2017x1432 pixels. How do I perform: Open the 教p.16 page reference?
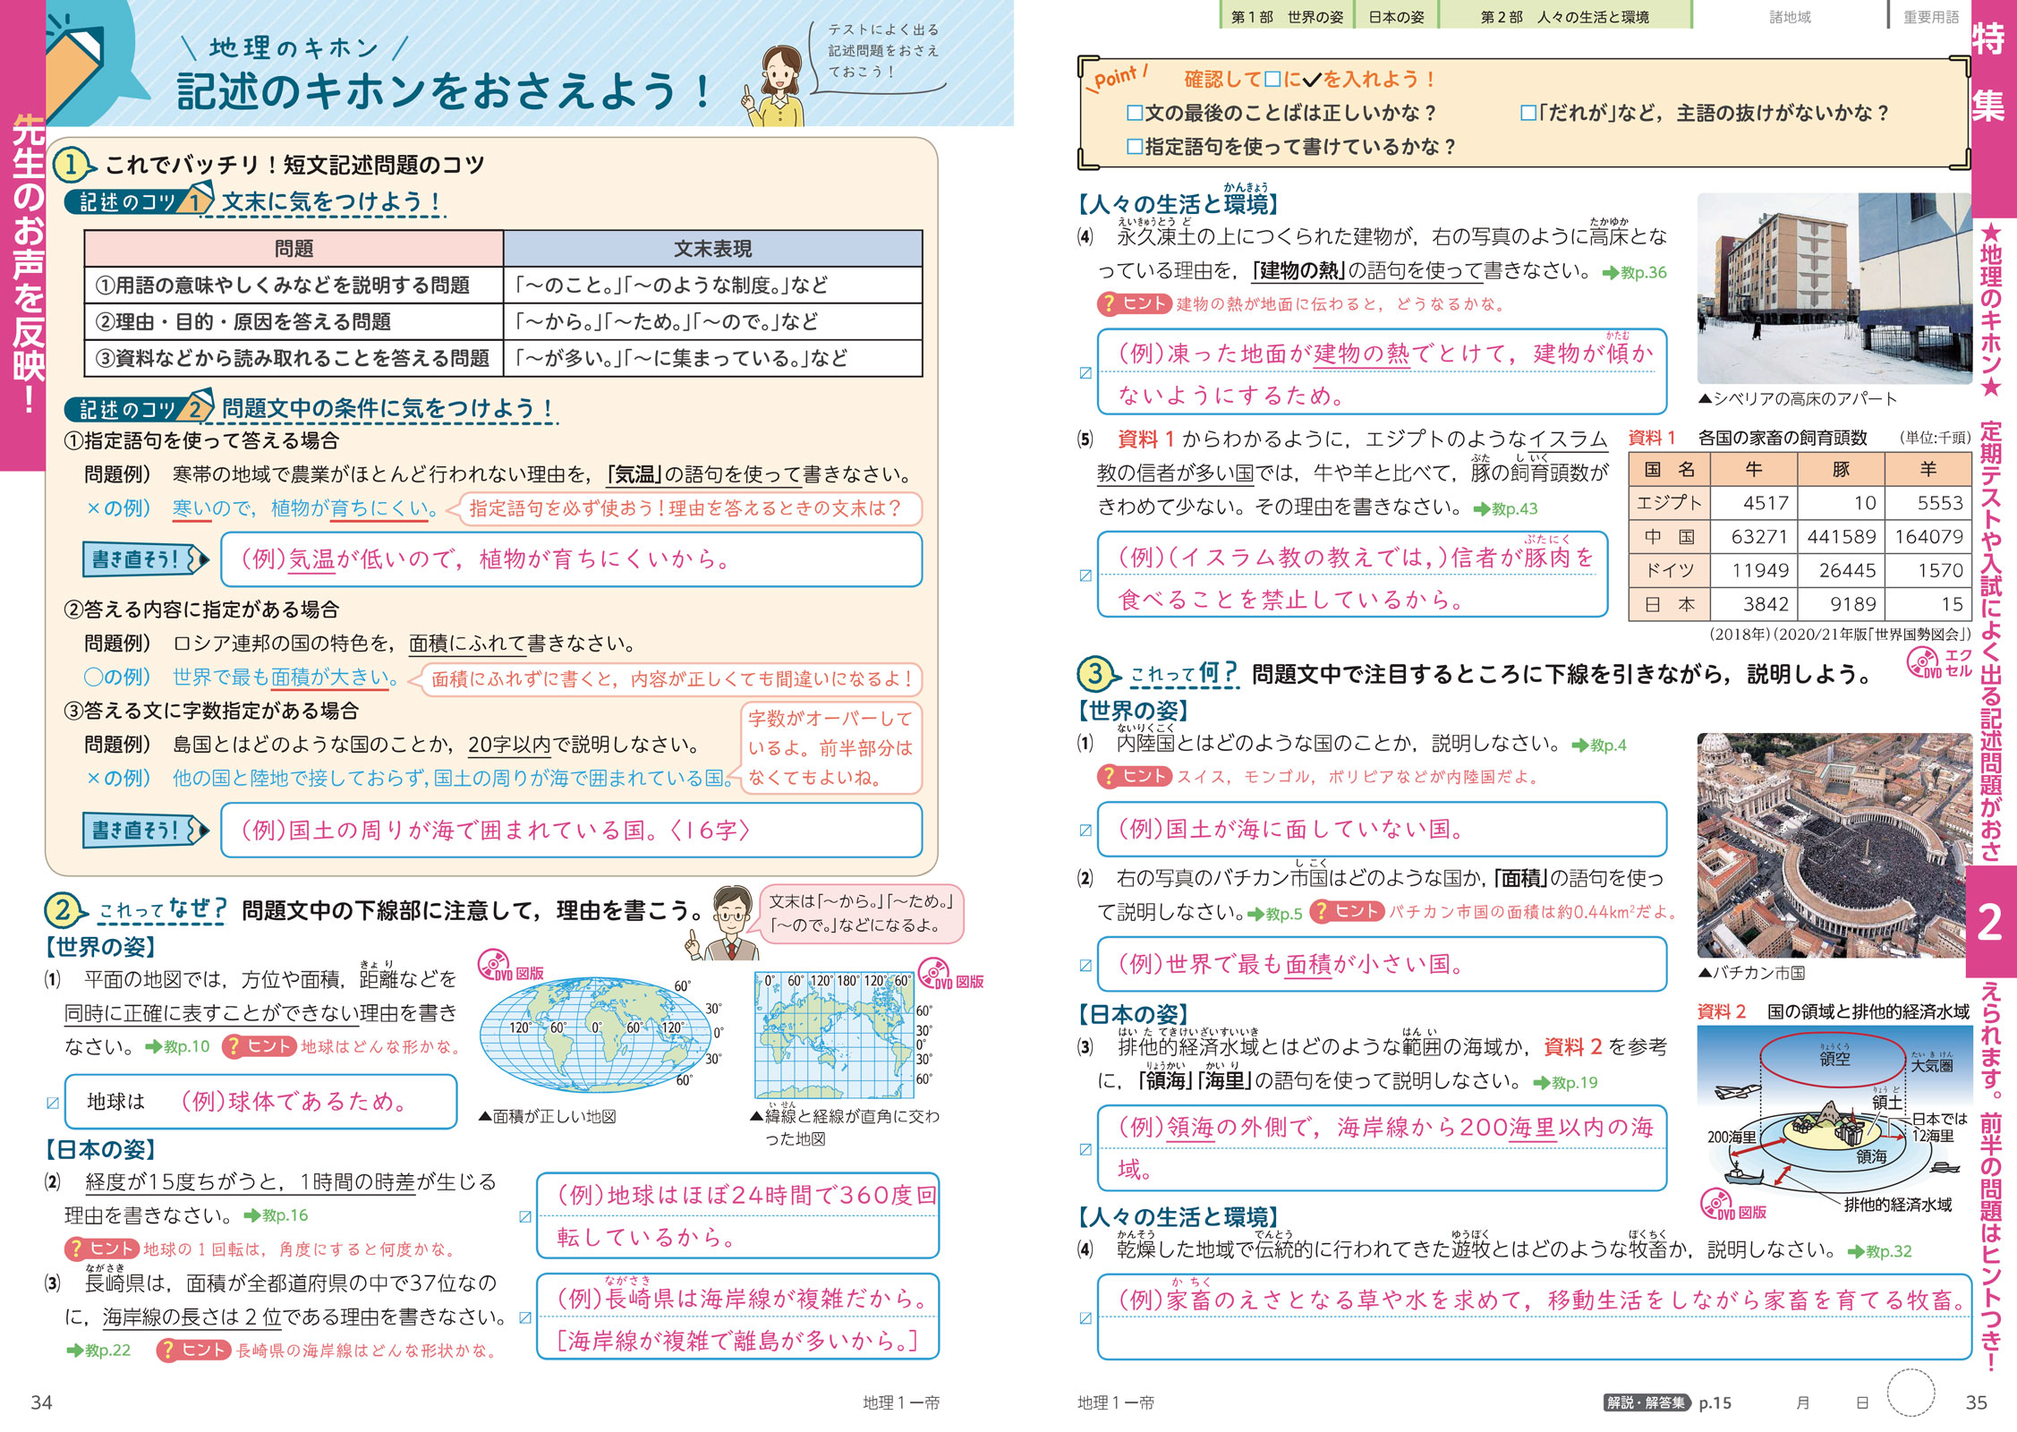[x=277, y=1215]
